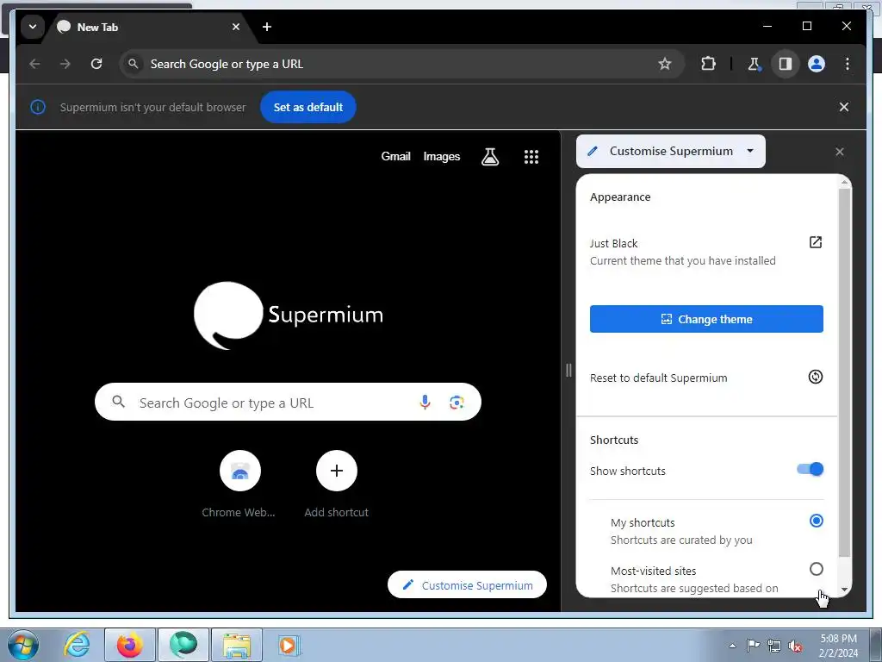Image resolution: width=882 pixels, height=662 pixels.
Task: Open the new tab page Labs flask icon
Action: 490,157
